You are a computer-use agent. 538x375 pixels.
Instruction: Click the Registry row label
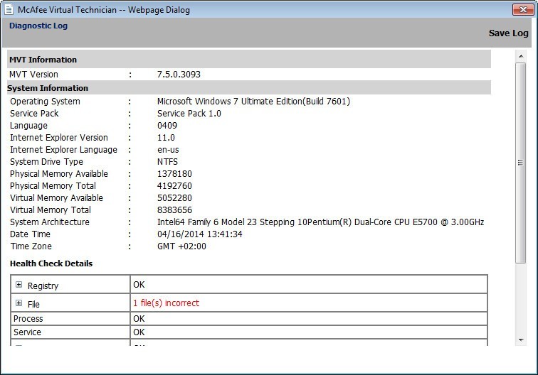(43, 286)
